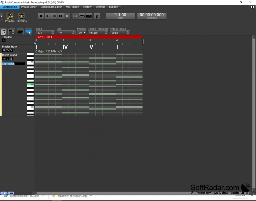Stop playback with the square button
The height and width of the screenshot is (201, 256).
click(x=41, y=16)
